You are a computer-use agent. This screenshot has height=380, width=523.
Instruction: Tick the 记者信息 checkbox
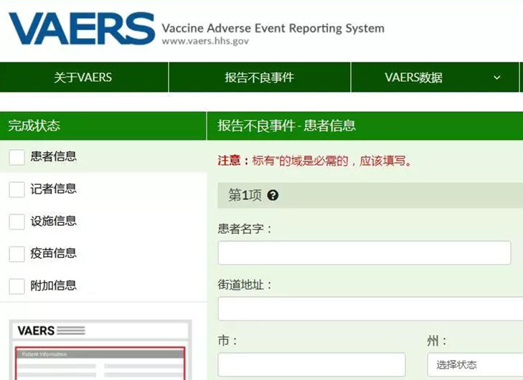click(17, 189)
